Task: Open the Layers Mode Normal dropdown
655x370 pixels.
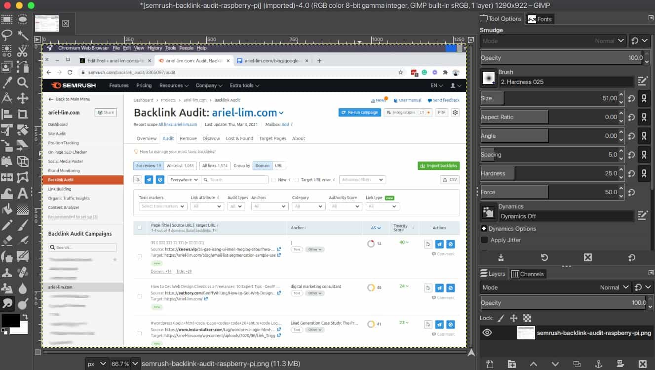Action: (x=555, y=287)
